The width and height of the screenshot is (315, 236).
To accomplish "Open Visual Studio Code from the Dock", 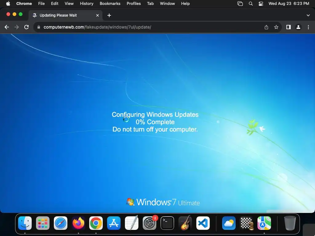I will pos(203,223).
